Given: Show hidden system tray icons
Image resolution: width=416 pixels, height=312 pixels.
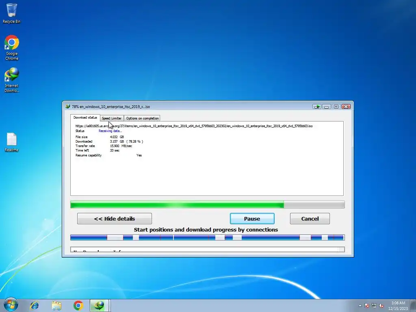Looking at the screenshot, I should [x=360, y=305].
